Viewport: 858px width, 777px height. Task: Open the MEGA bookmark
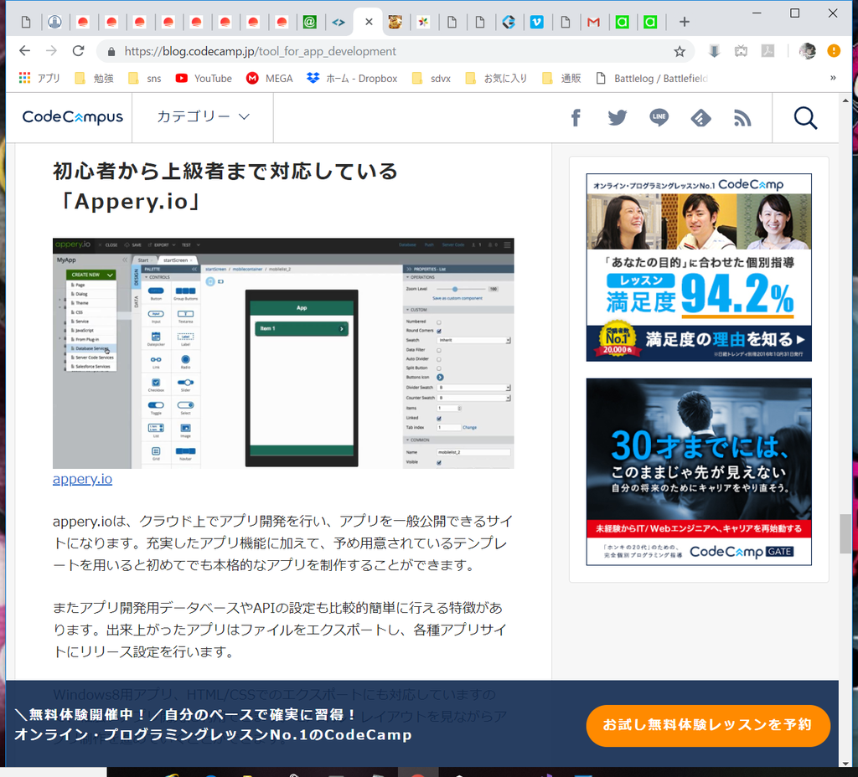(269, 78)
